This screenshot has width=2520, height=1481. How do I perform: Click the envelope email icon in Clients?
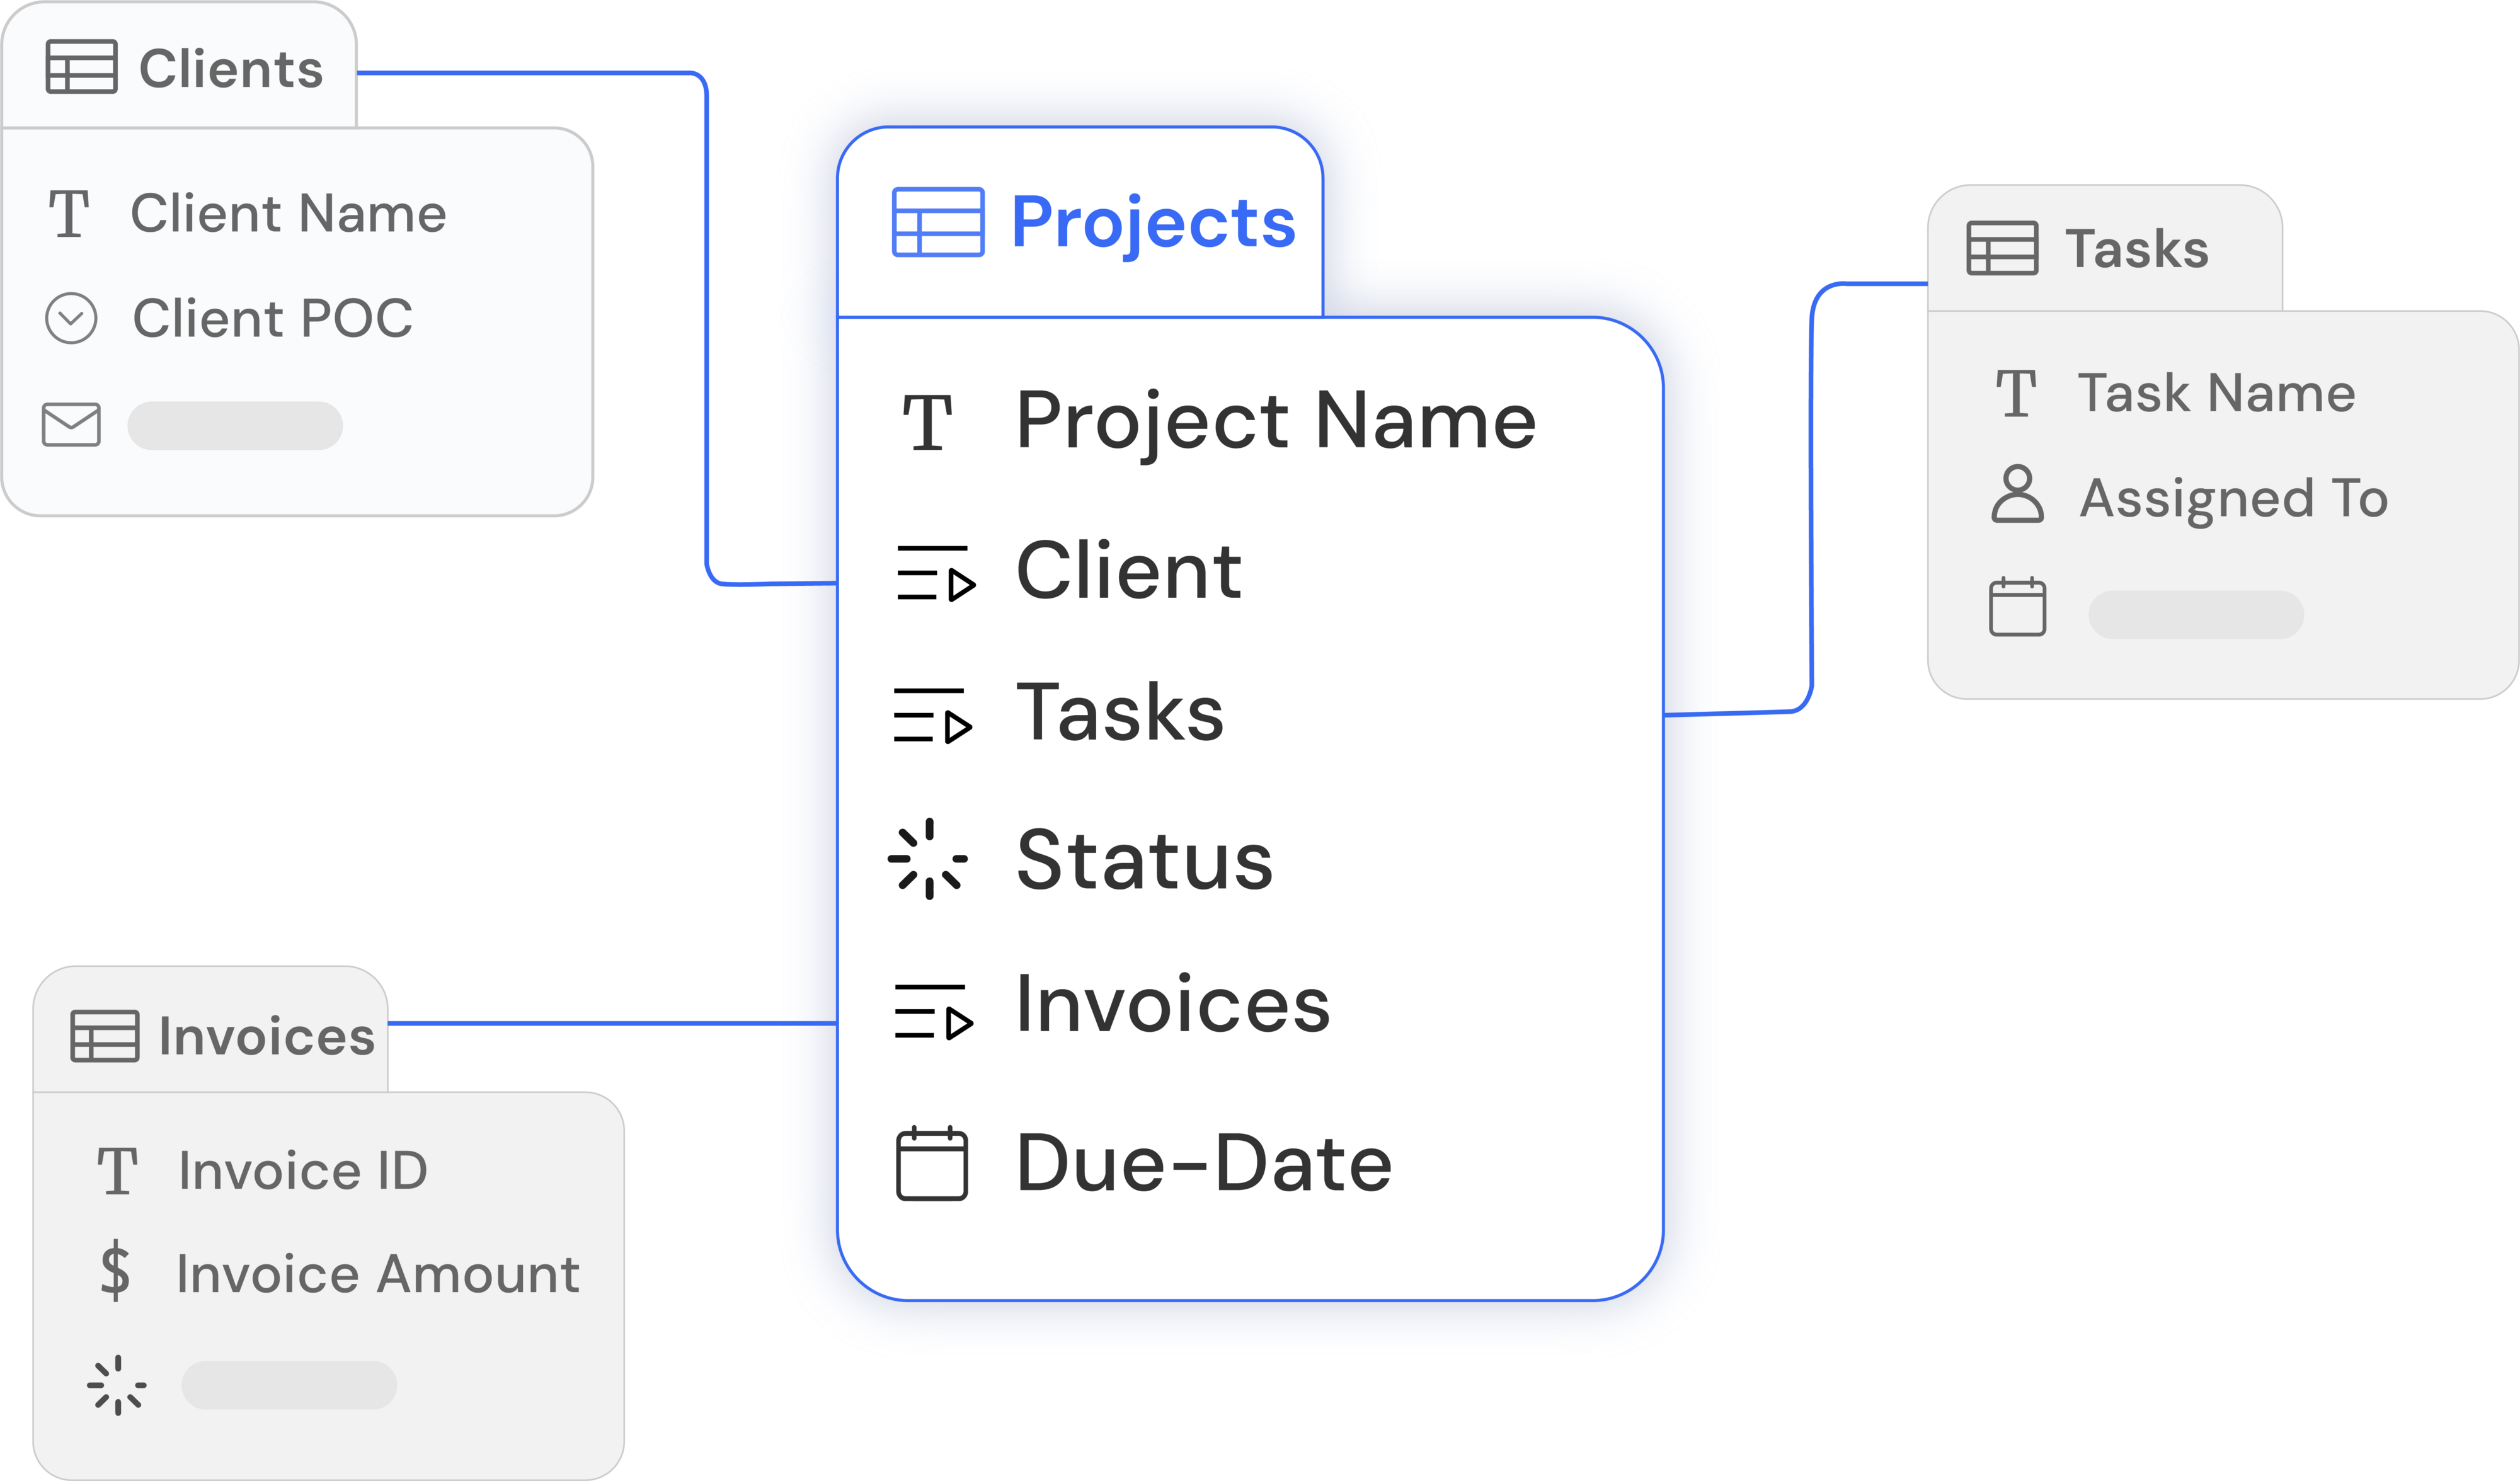tap(71, 425)
